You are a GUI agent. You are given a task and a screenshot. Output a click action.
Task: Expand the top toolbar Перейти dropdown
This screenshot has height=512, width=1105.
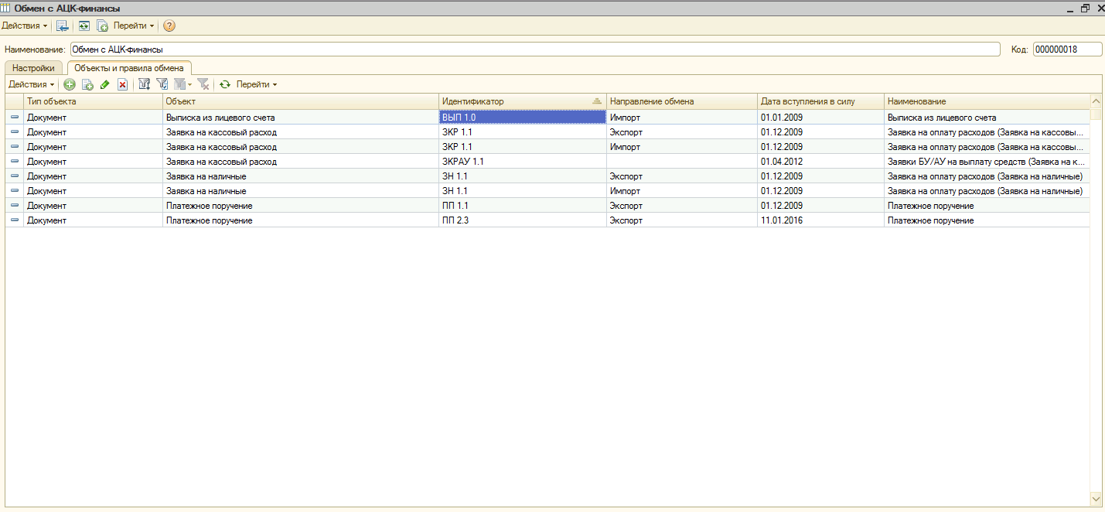click(x=133, y=26)
